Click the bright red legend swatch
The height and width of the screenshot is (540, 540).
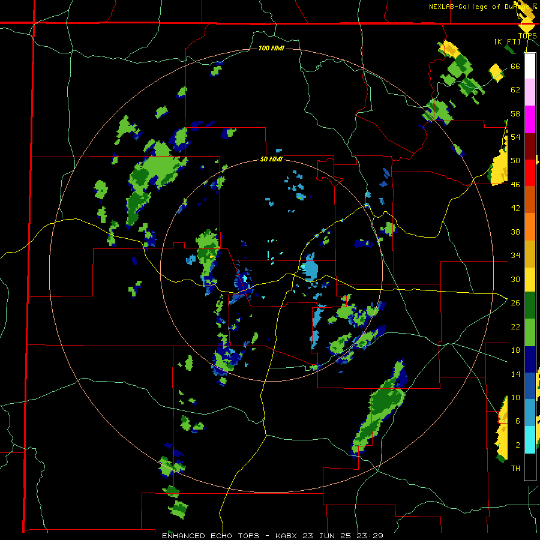coord(530,173)
